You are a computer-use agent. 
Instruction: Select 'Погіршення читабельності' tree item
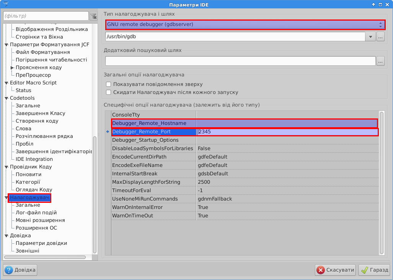(51, 60)
